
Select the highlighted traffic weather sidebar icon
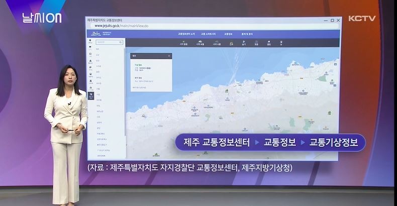click(90, 95)
